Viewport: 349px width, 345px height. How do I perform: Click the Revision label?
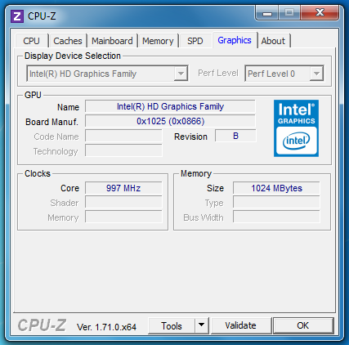190,137
